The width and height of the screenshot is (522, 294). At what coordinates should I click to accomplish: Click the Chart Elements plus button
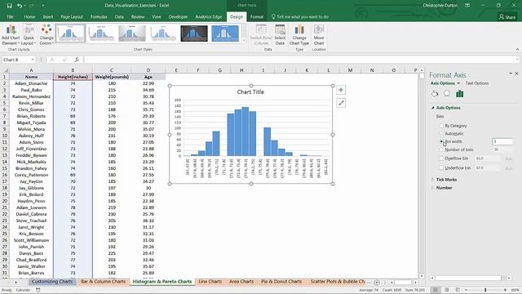click(341, 90)
